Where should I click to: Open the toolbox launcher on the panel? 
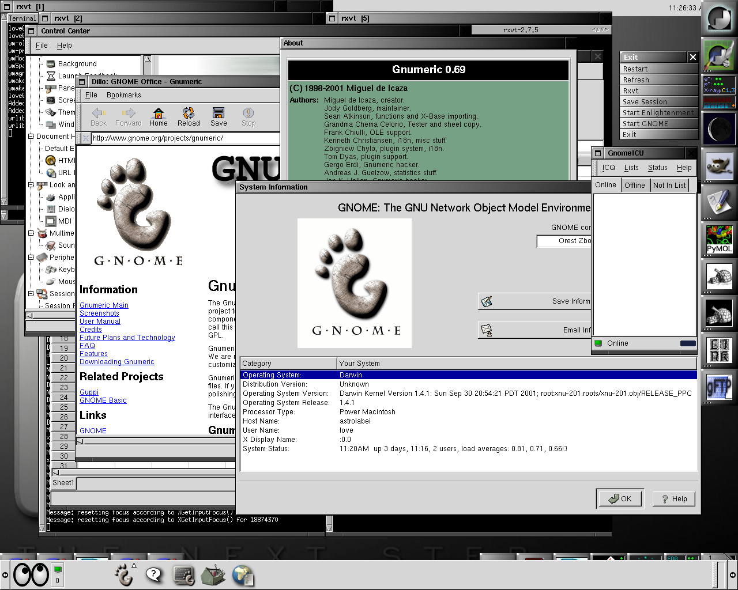click(x=213, y=575)
